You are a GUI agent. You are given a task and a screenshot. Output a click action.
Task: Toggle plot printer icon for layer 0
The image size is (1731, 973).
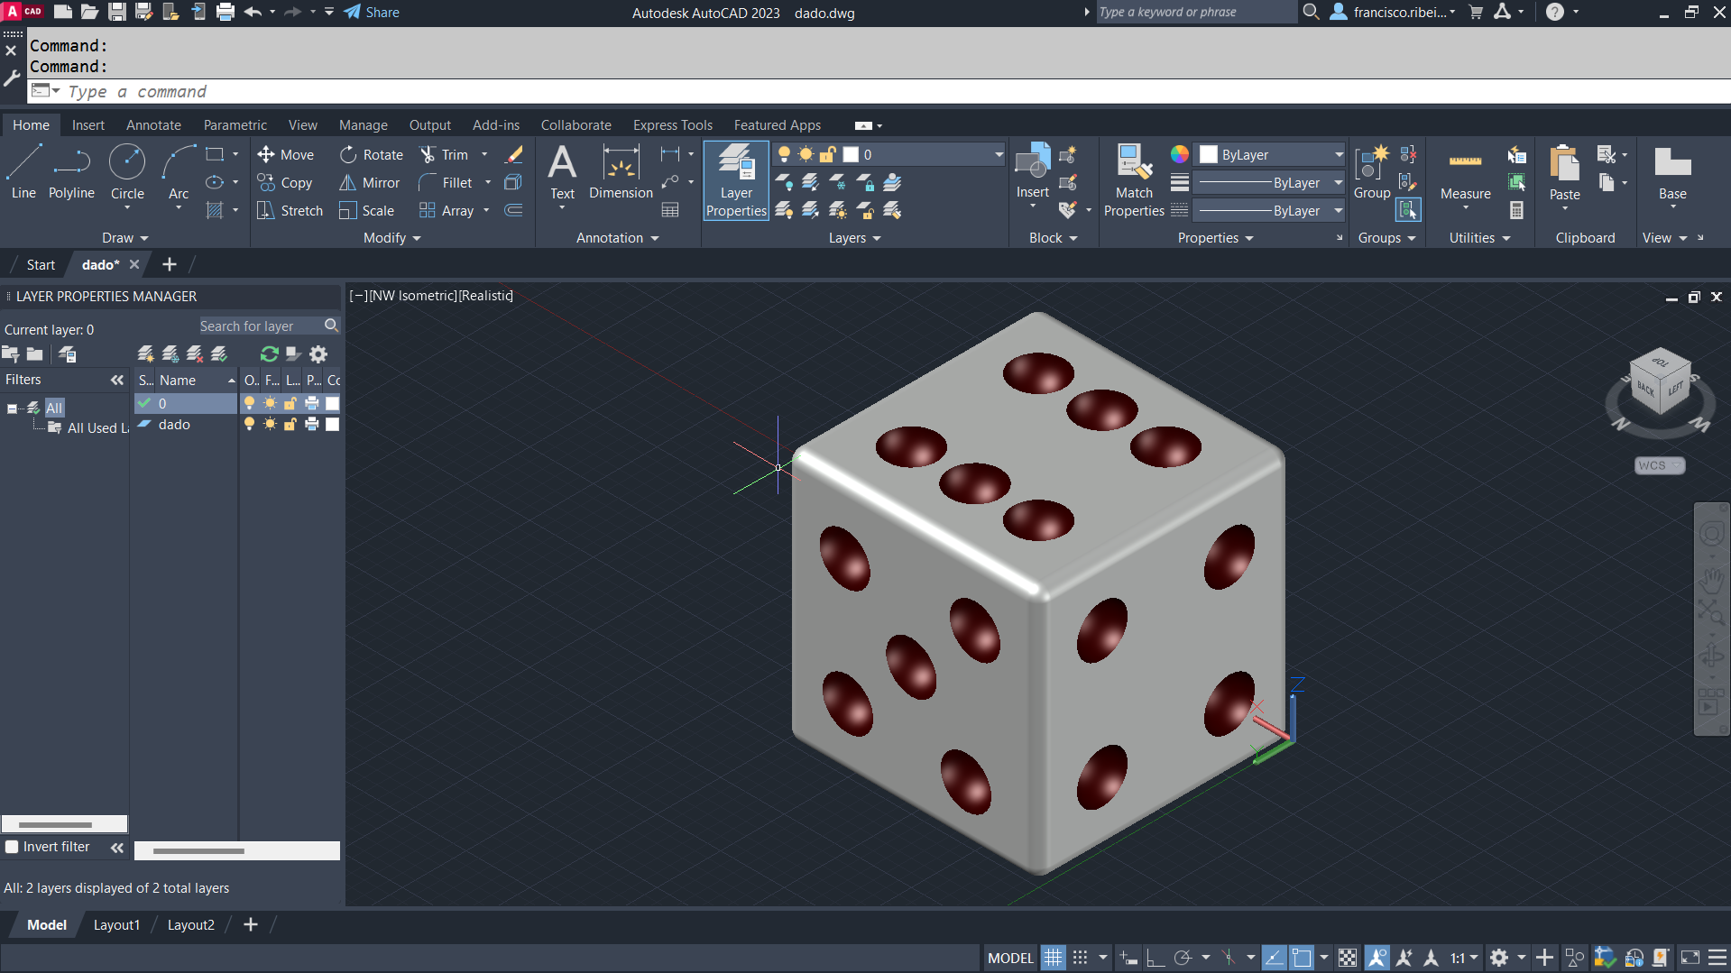(312, 403)
